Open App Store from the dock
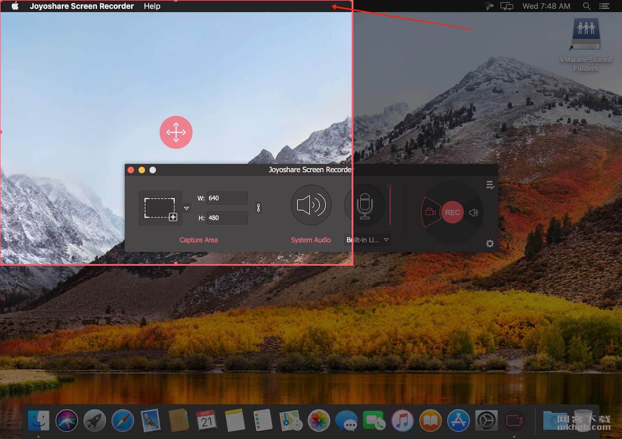Image resolution: width=622 pixels, height=439 pixels. point(458,420)
